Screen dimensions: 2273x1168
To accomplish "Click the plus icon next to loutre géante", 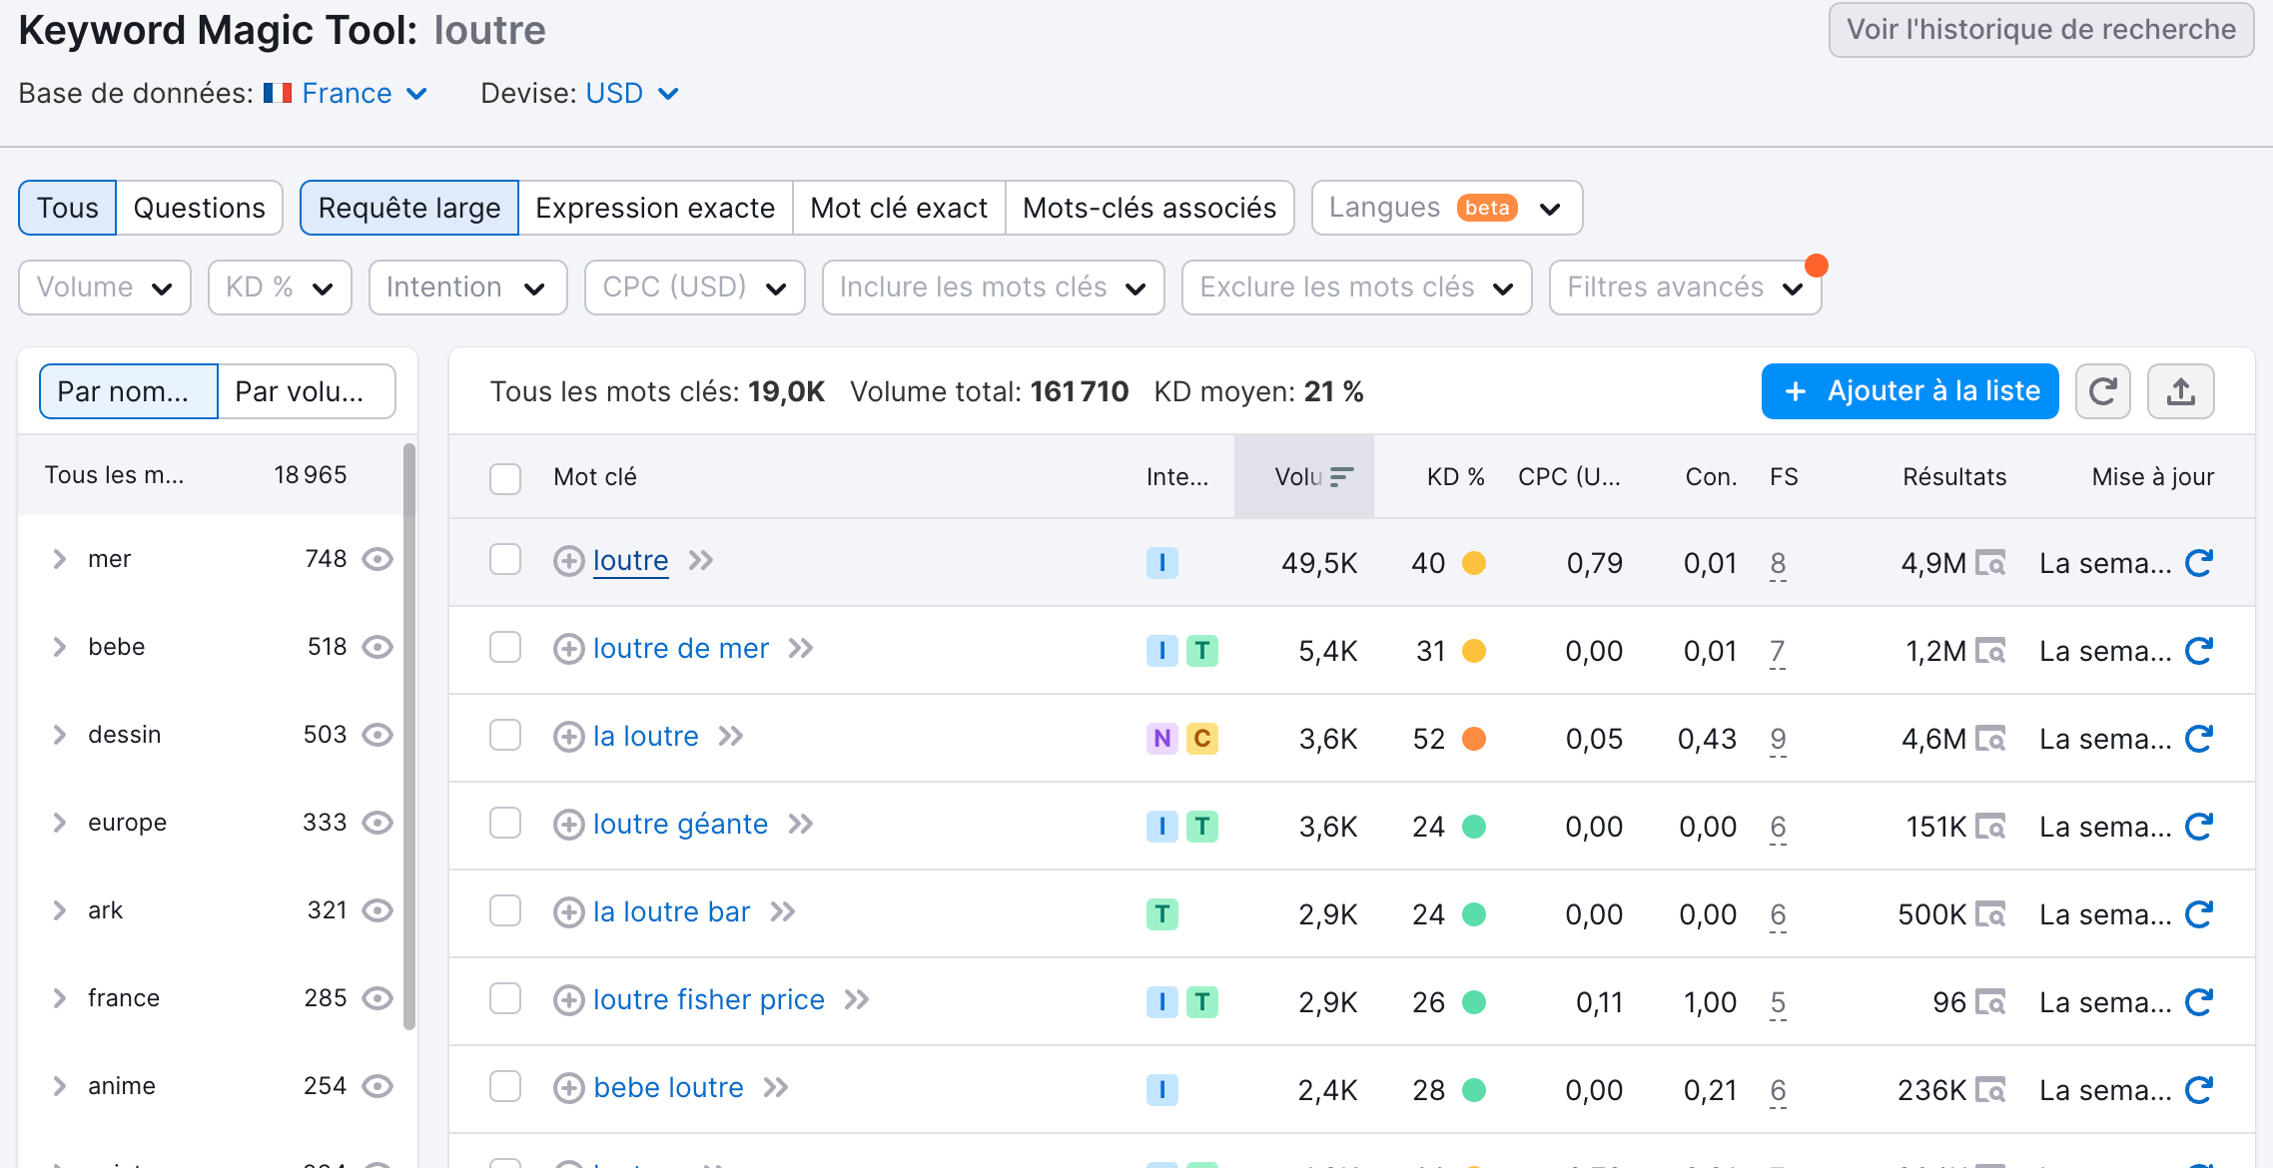I will point(568,825).
